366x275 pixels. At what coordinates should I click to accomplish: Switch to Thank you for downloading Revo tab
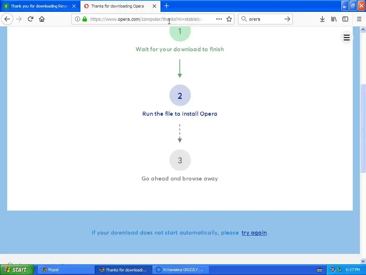pyautogui.click(x=40, y=6)
